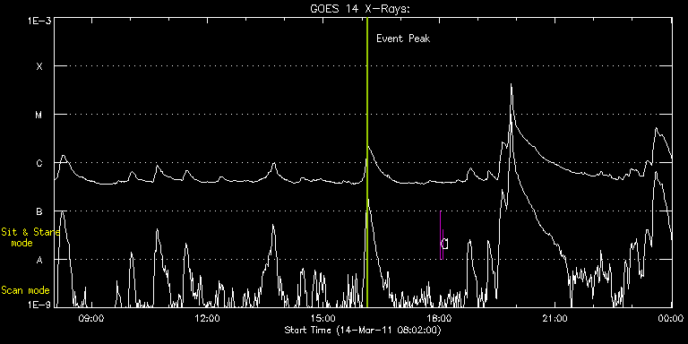Click the small white marker box near 18:00
Screen dimensions: 688x344
[445, 244]
